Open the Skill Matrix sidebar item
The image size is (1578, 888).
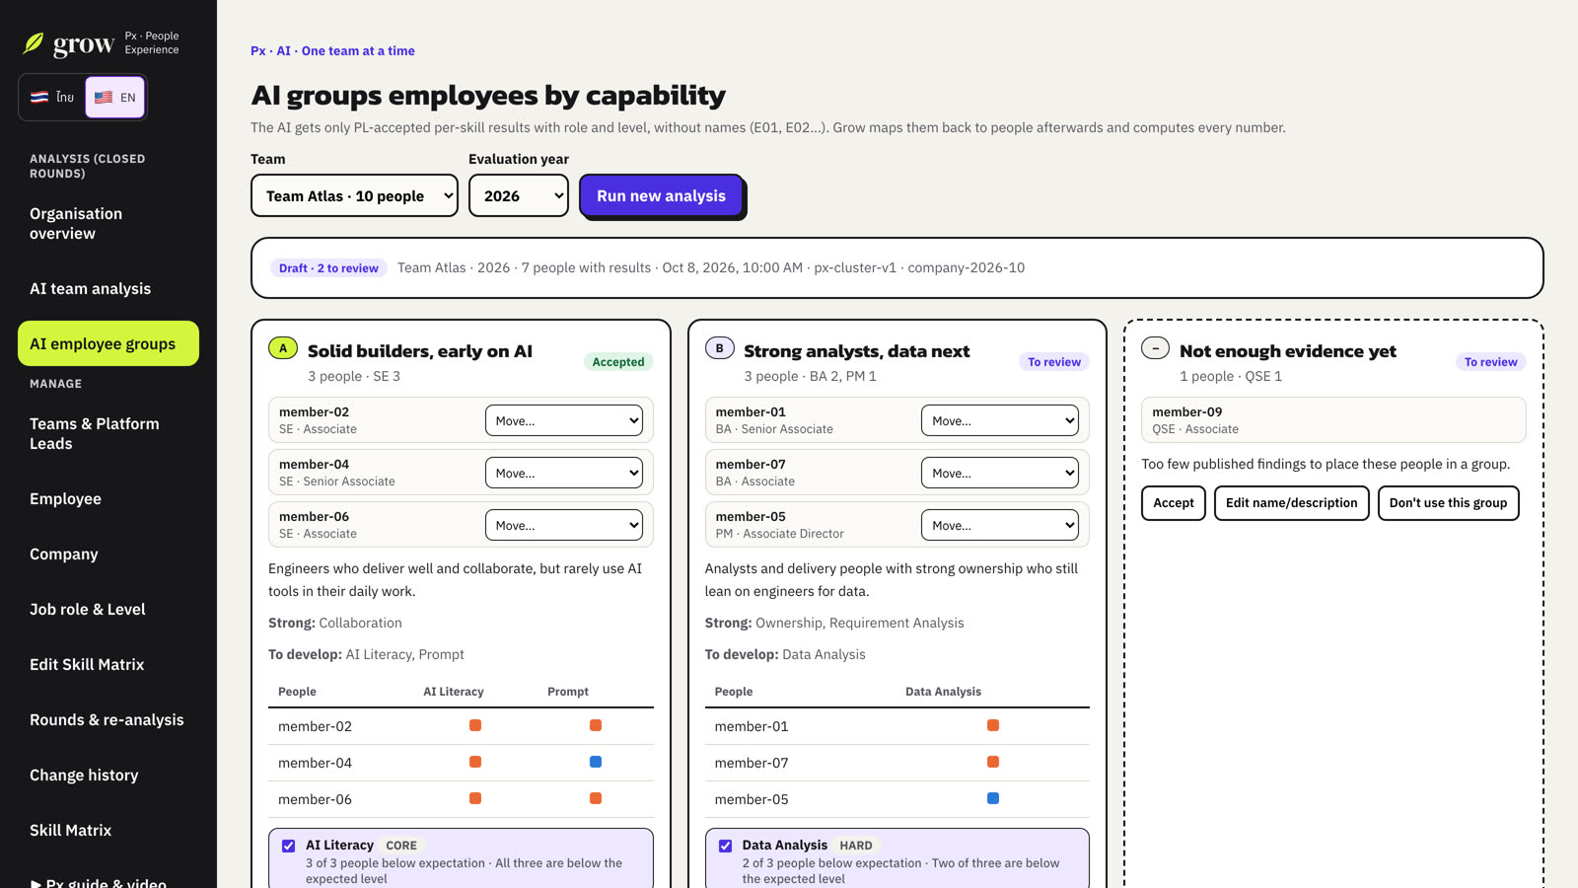(108, 830)
